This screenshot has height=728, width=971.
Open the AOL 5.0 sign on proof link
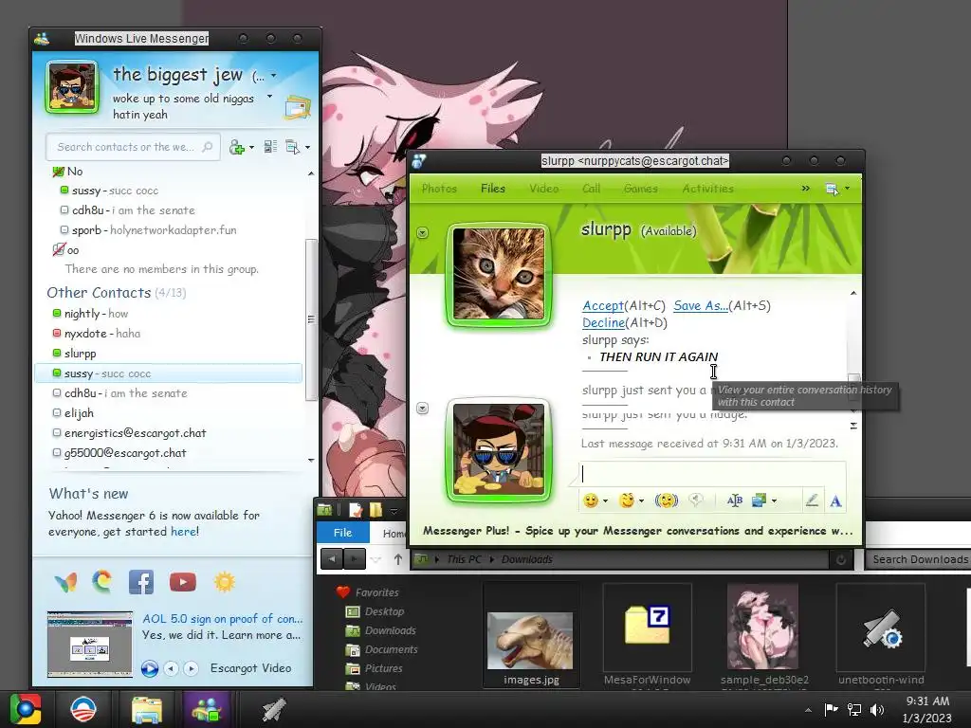[x=222, y=618]
